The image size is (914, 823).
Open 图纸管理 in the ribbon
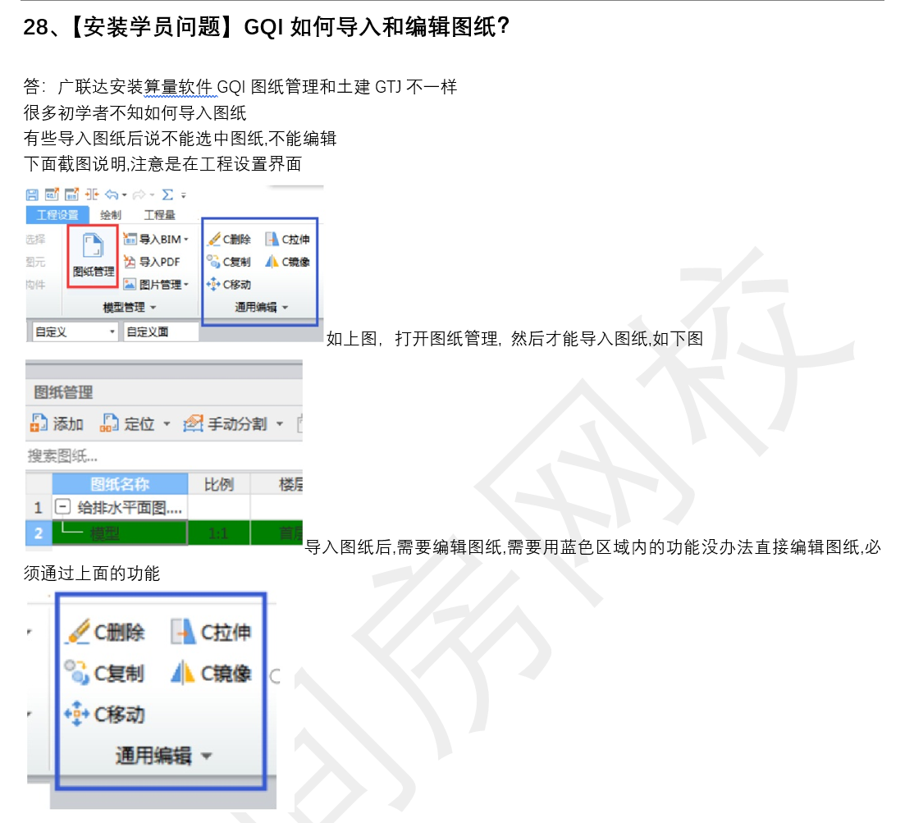coord(94,255)
